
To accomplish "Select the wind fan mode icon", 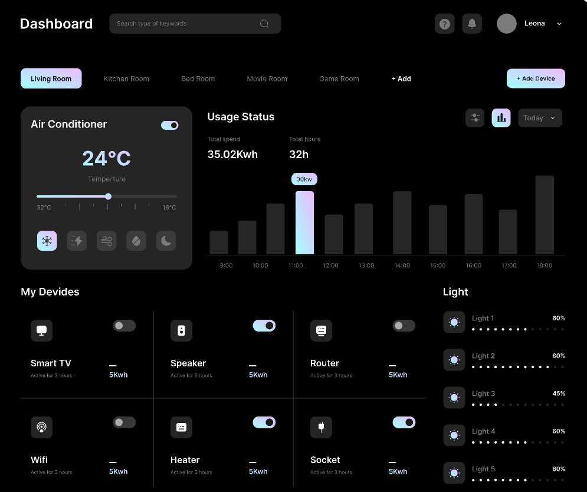I will (x=107, y=241).
